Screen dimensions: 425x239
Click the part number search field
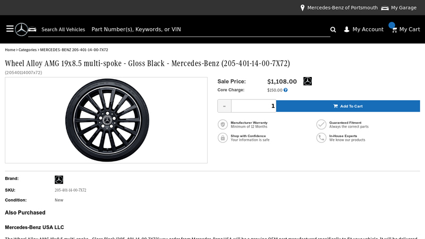[207, 30]
